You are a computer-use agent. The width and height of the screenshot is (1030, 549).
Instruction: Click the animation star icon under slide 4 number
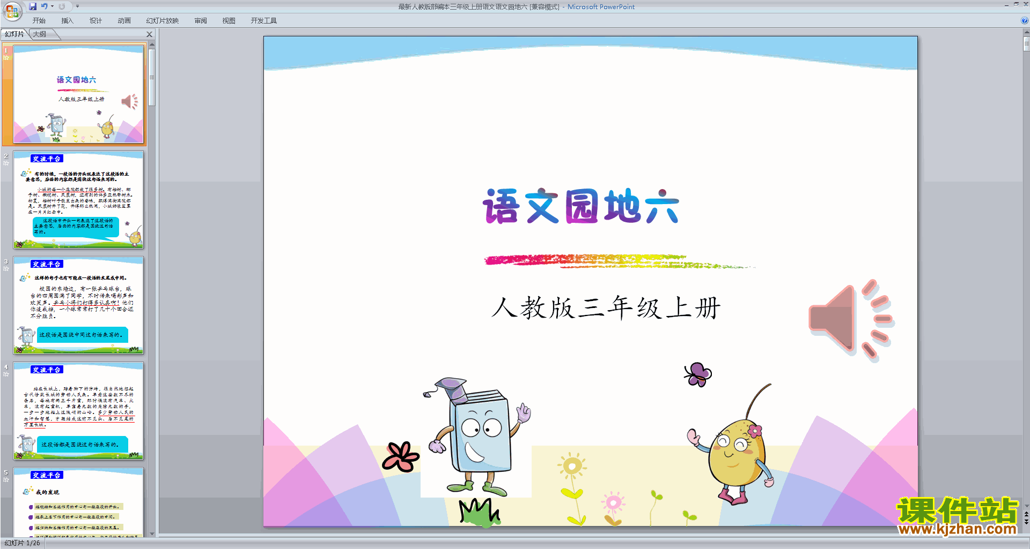[6, 374]
